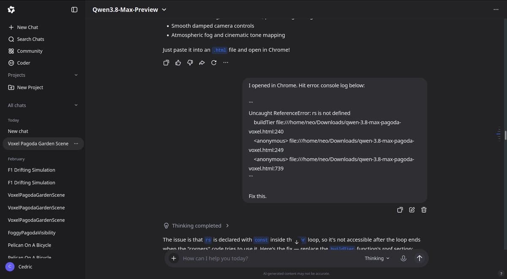Open the Qwen3.8-Max-Preview model dropdown

click(129, 10)
